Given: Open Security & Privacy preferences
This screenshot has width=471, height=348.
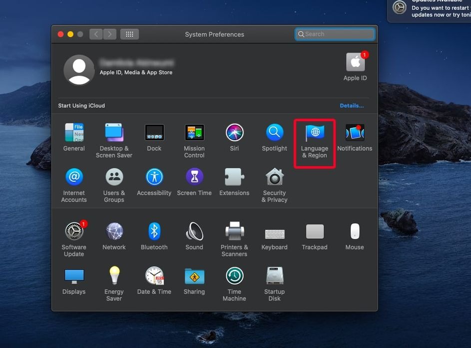Looking at the screenshot, I should click(274, 176).
